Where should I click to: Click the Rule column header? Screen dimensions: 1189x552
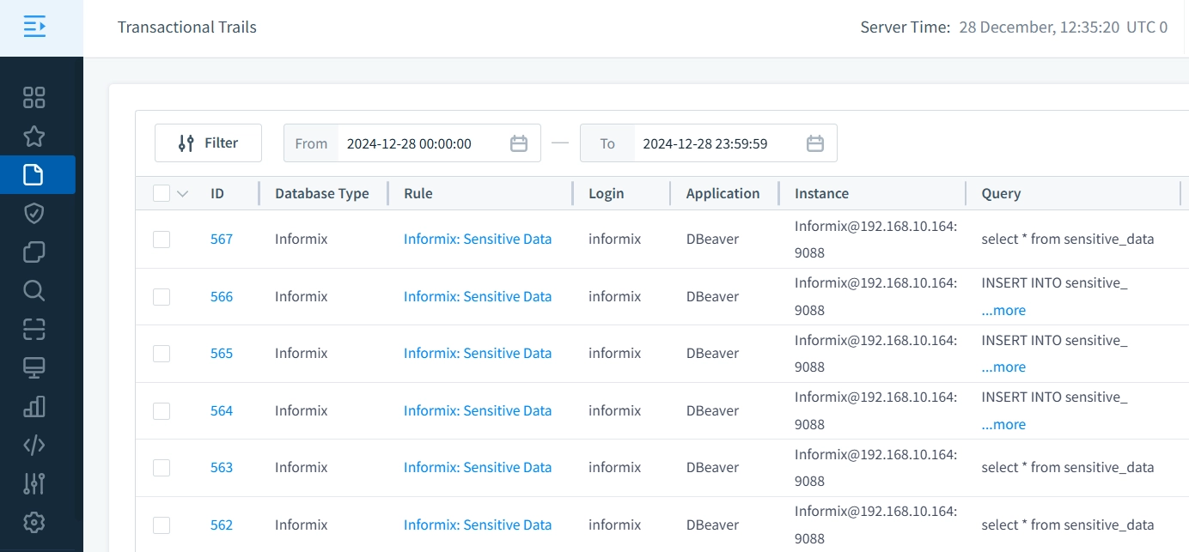click(x=418, y=194)
